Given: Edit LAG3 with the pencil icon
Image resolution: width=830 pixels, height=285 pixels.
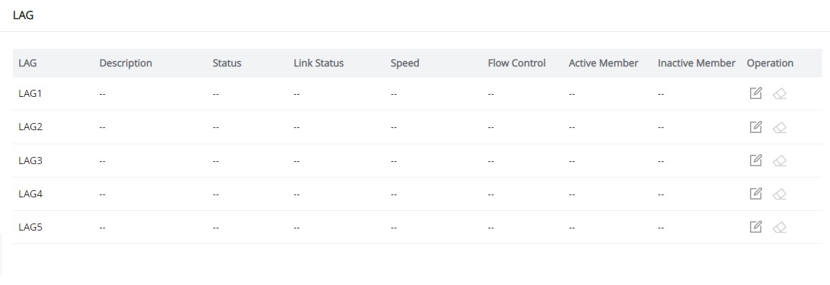Looking at the screenshot, I should point(756,161).
